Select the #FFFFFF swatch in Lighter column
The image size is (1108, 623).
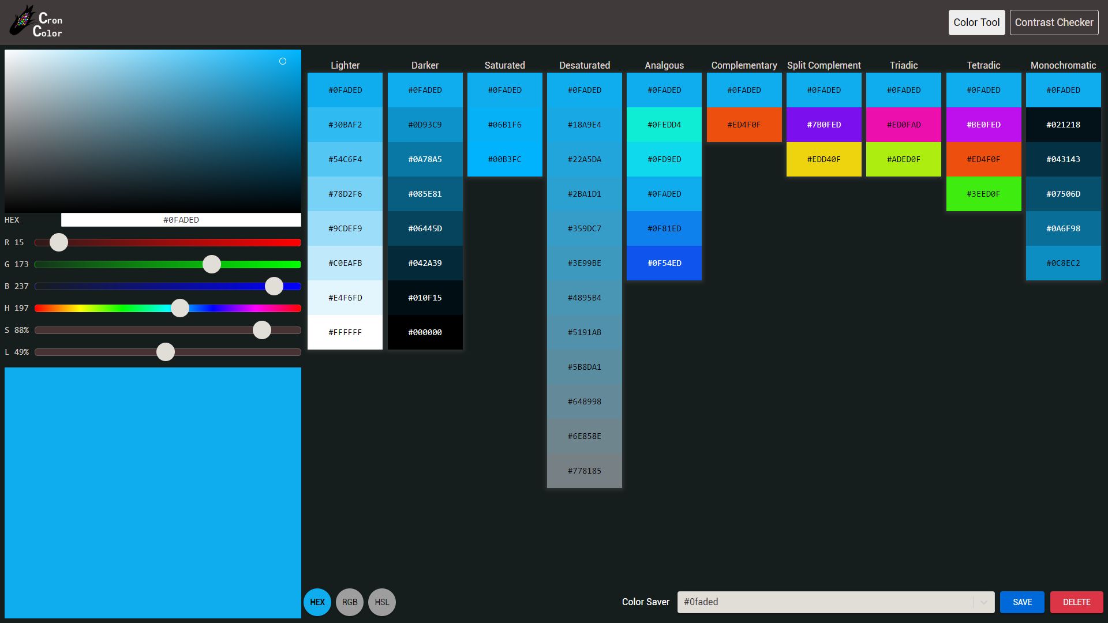[x=345, y=332]
